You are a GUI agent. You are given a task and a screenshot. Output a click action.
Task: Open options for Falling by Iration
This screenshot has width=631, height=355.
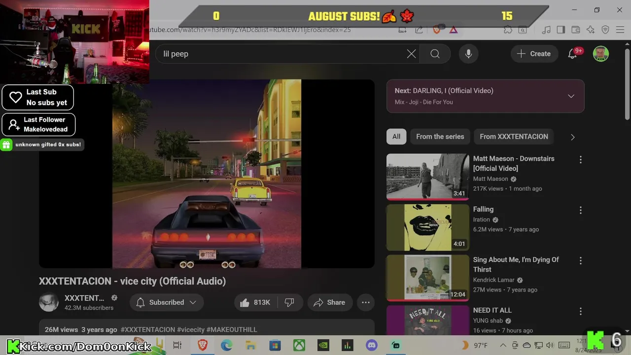tap(580, 210)
